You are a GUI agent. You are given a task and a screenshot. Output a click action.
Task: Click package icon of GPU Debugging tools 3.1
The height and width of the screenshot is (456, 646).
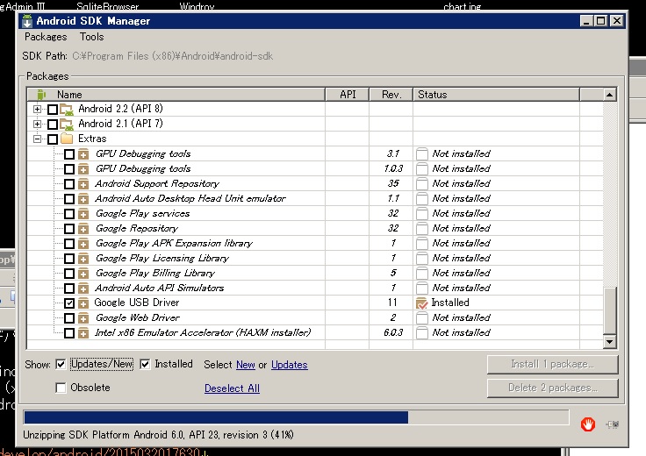point(83,154)
